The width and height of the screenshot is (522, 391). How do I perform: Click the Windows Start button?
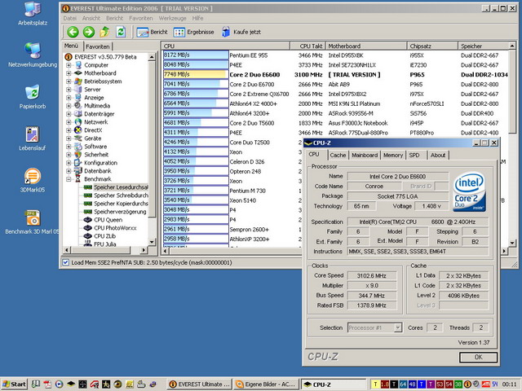click(14, 384)
